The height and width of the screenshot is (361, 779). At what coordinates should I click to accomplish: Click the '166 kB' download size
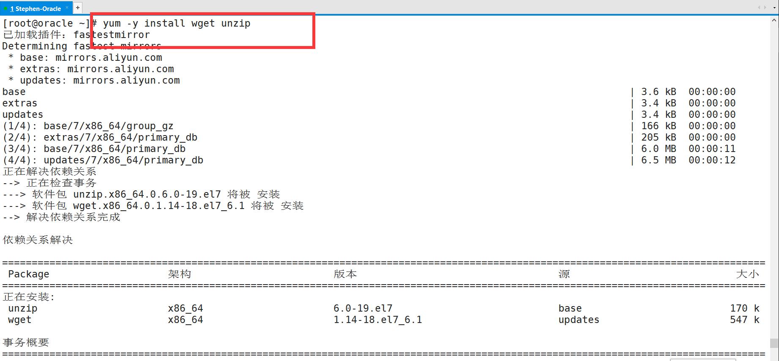(659, 126)
